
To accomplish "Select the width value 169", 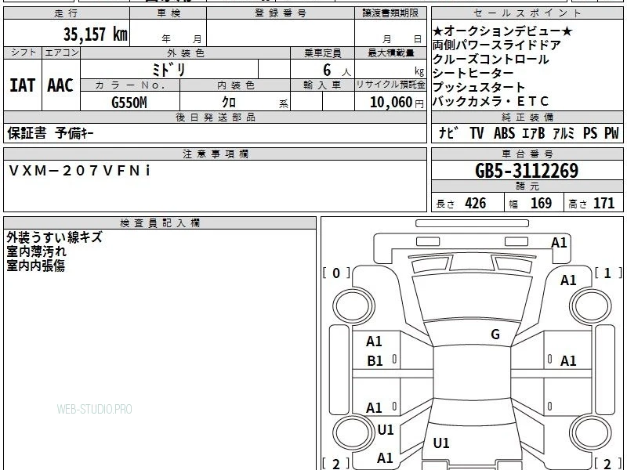I will tap(541, 204).
